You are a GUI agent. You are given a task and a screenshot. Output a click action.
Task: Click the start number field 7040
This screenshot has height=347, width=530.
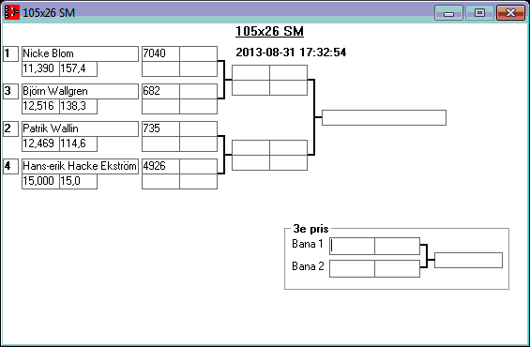click(x=160, y=53)
